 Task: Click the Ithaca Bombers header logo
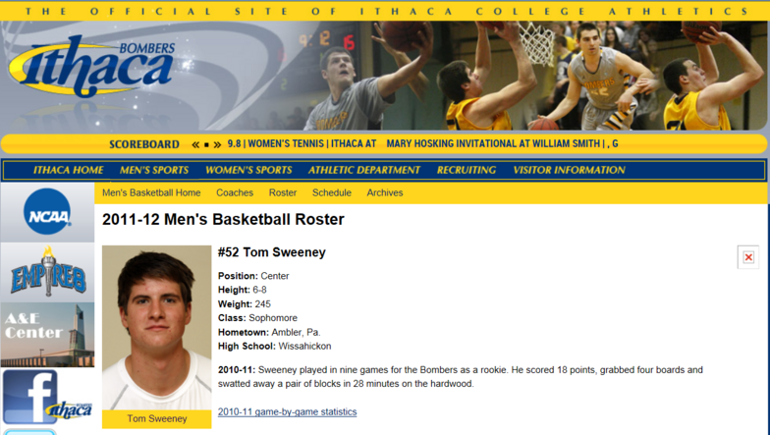click(x=92, y=67)
